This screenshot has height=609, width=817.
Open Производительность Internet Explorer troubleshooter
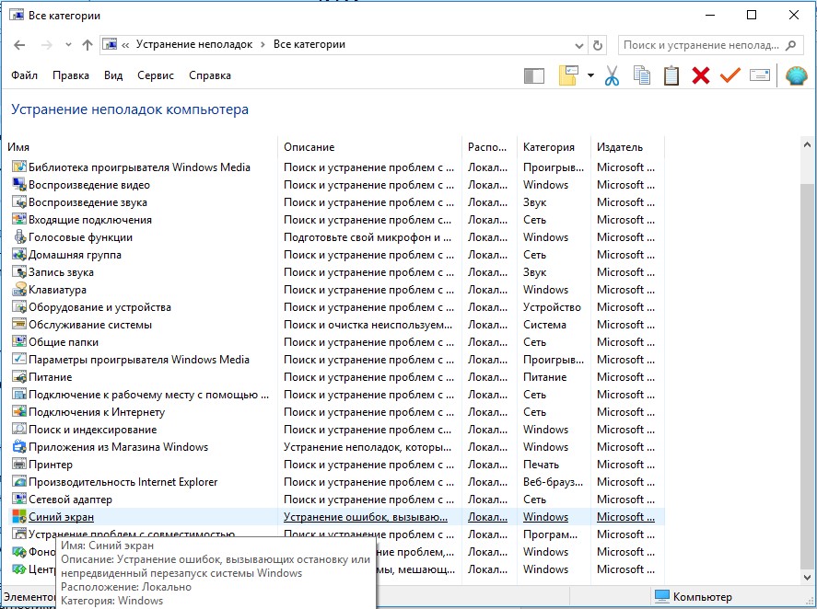[x=123, y=481]
